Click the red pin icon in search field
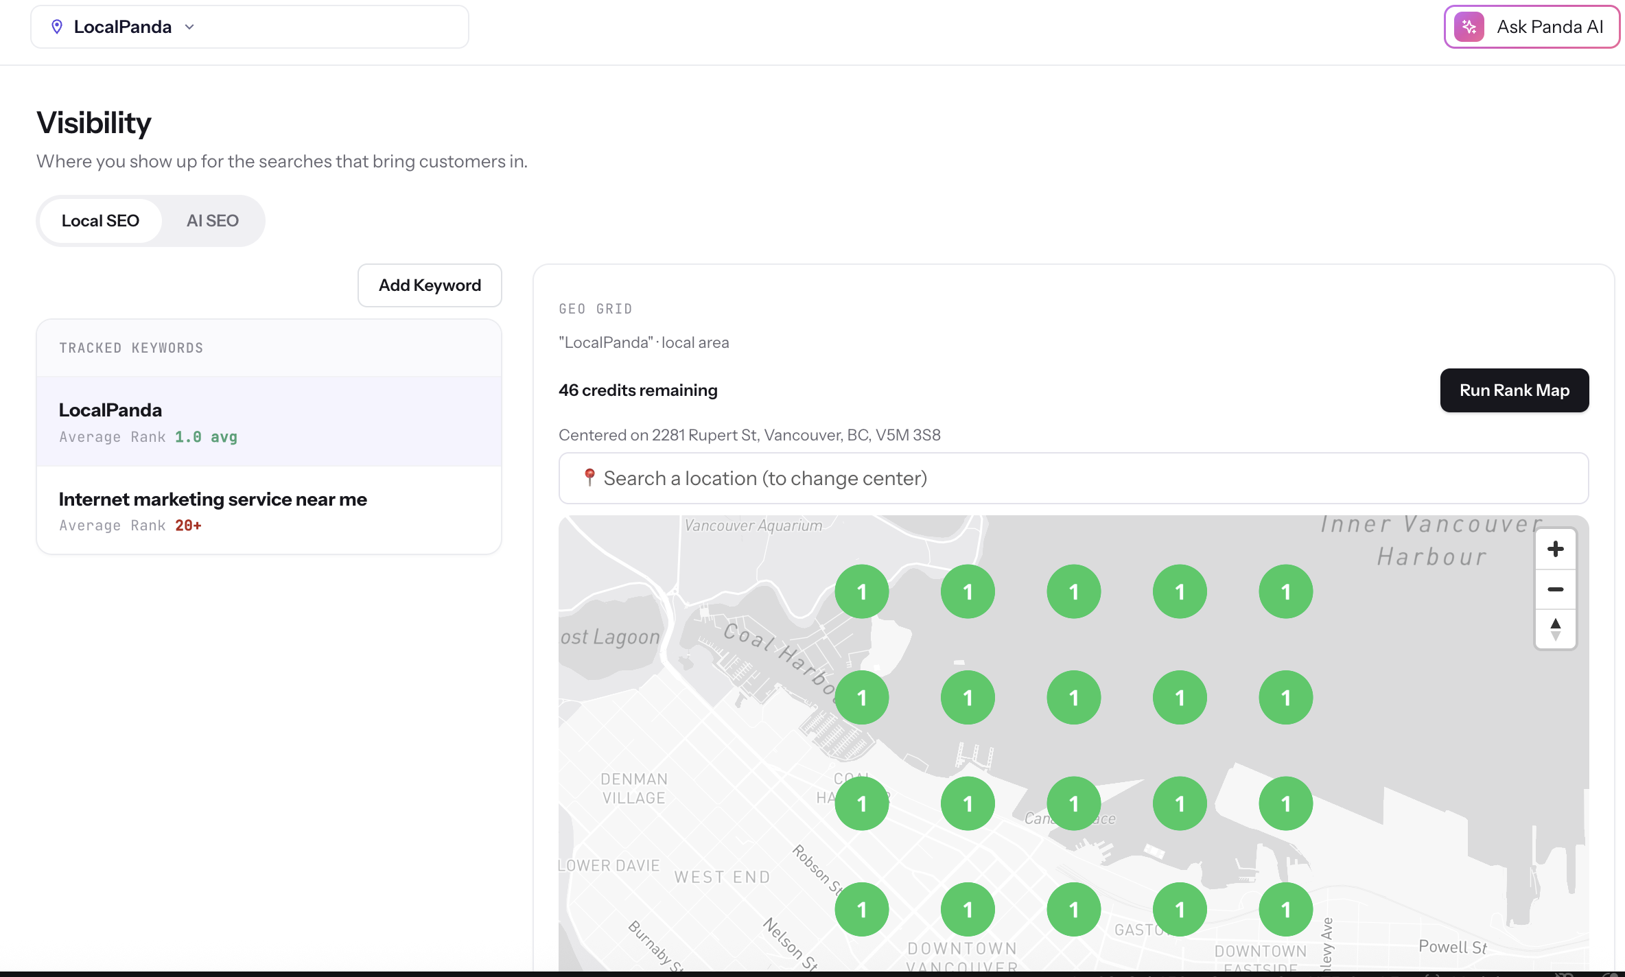Image resolution: width=1625 pixels, height=977 pixels. [x=589, y=477]
